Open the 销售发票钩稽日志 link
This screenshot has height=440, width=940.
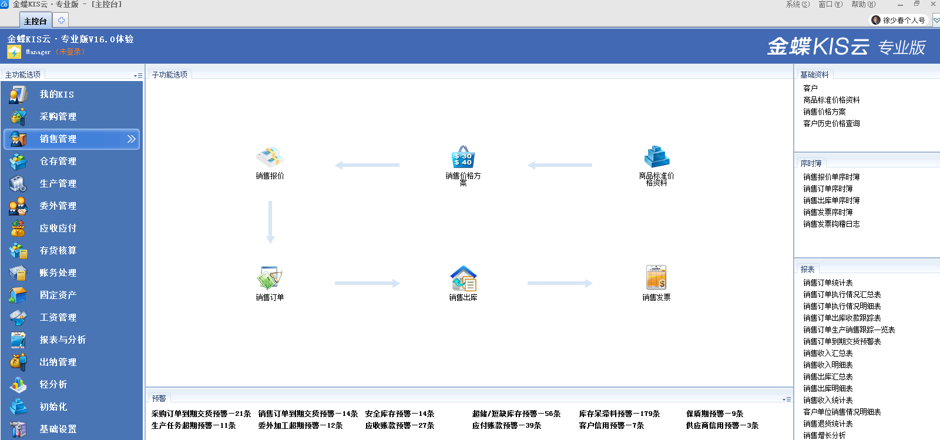pyautogui.click(x=831, y=224)
